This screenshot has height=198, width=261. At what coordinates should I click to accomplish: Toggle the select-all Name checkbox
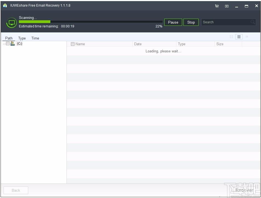click(x=73, y=44)
